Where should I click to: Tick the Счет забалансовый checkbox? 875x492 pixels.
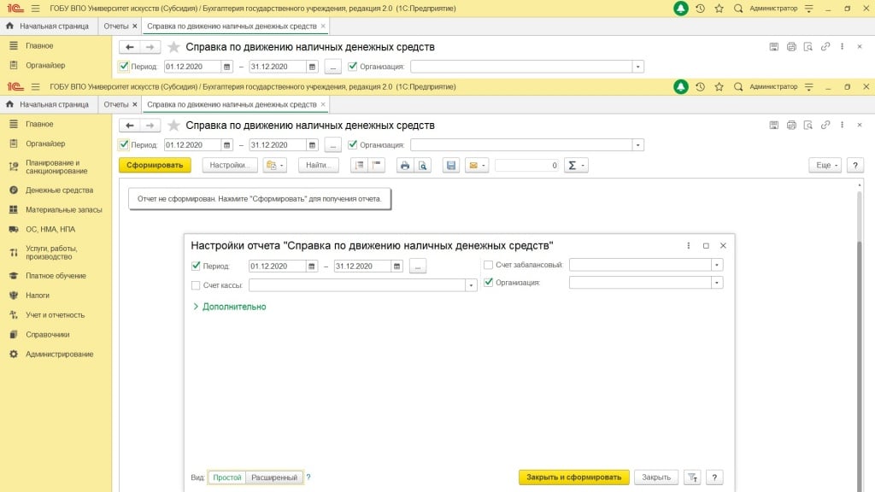coord(488,265)
